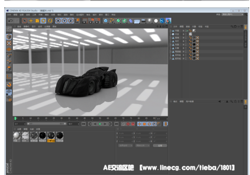Open the 文件 menu in main menu bar
This screenshot has width=250, height=175.
click(9, 15)
